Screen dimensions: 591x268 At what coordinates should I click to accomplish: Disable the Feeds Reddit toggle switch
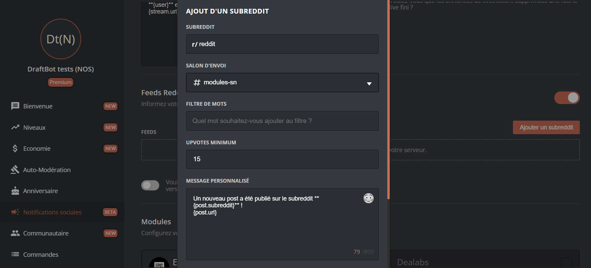pos(567,98)
